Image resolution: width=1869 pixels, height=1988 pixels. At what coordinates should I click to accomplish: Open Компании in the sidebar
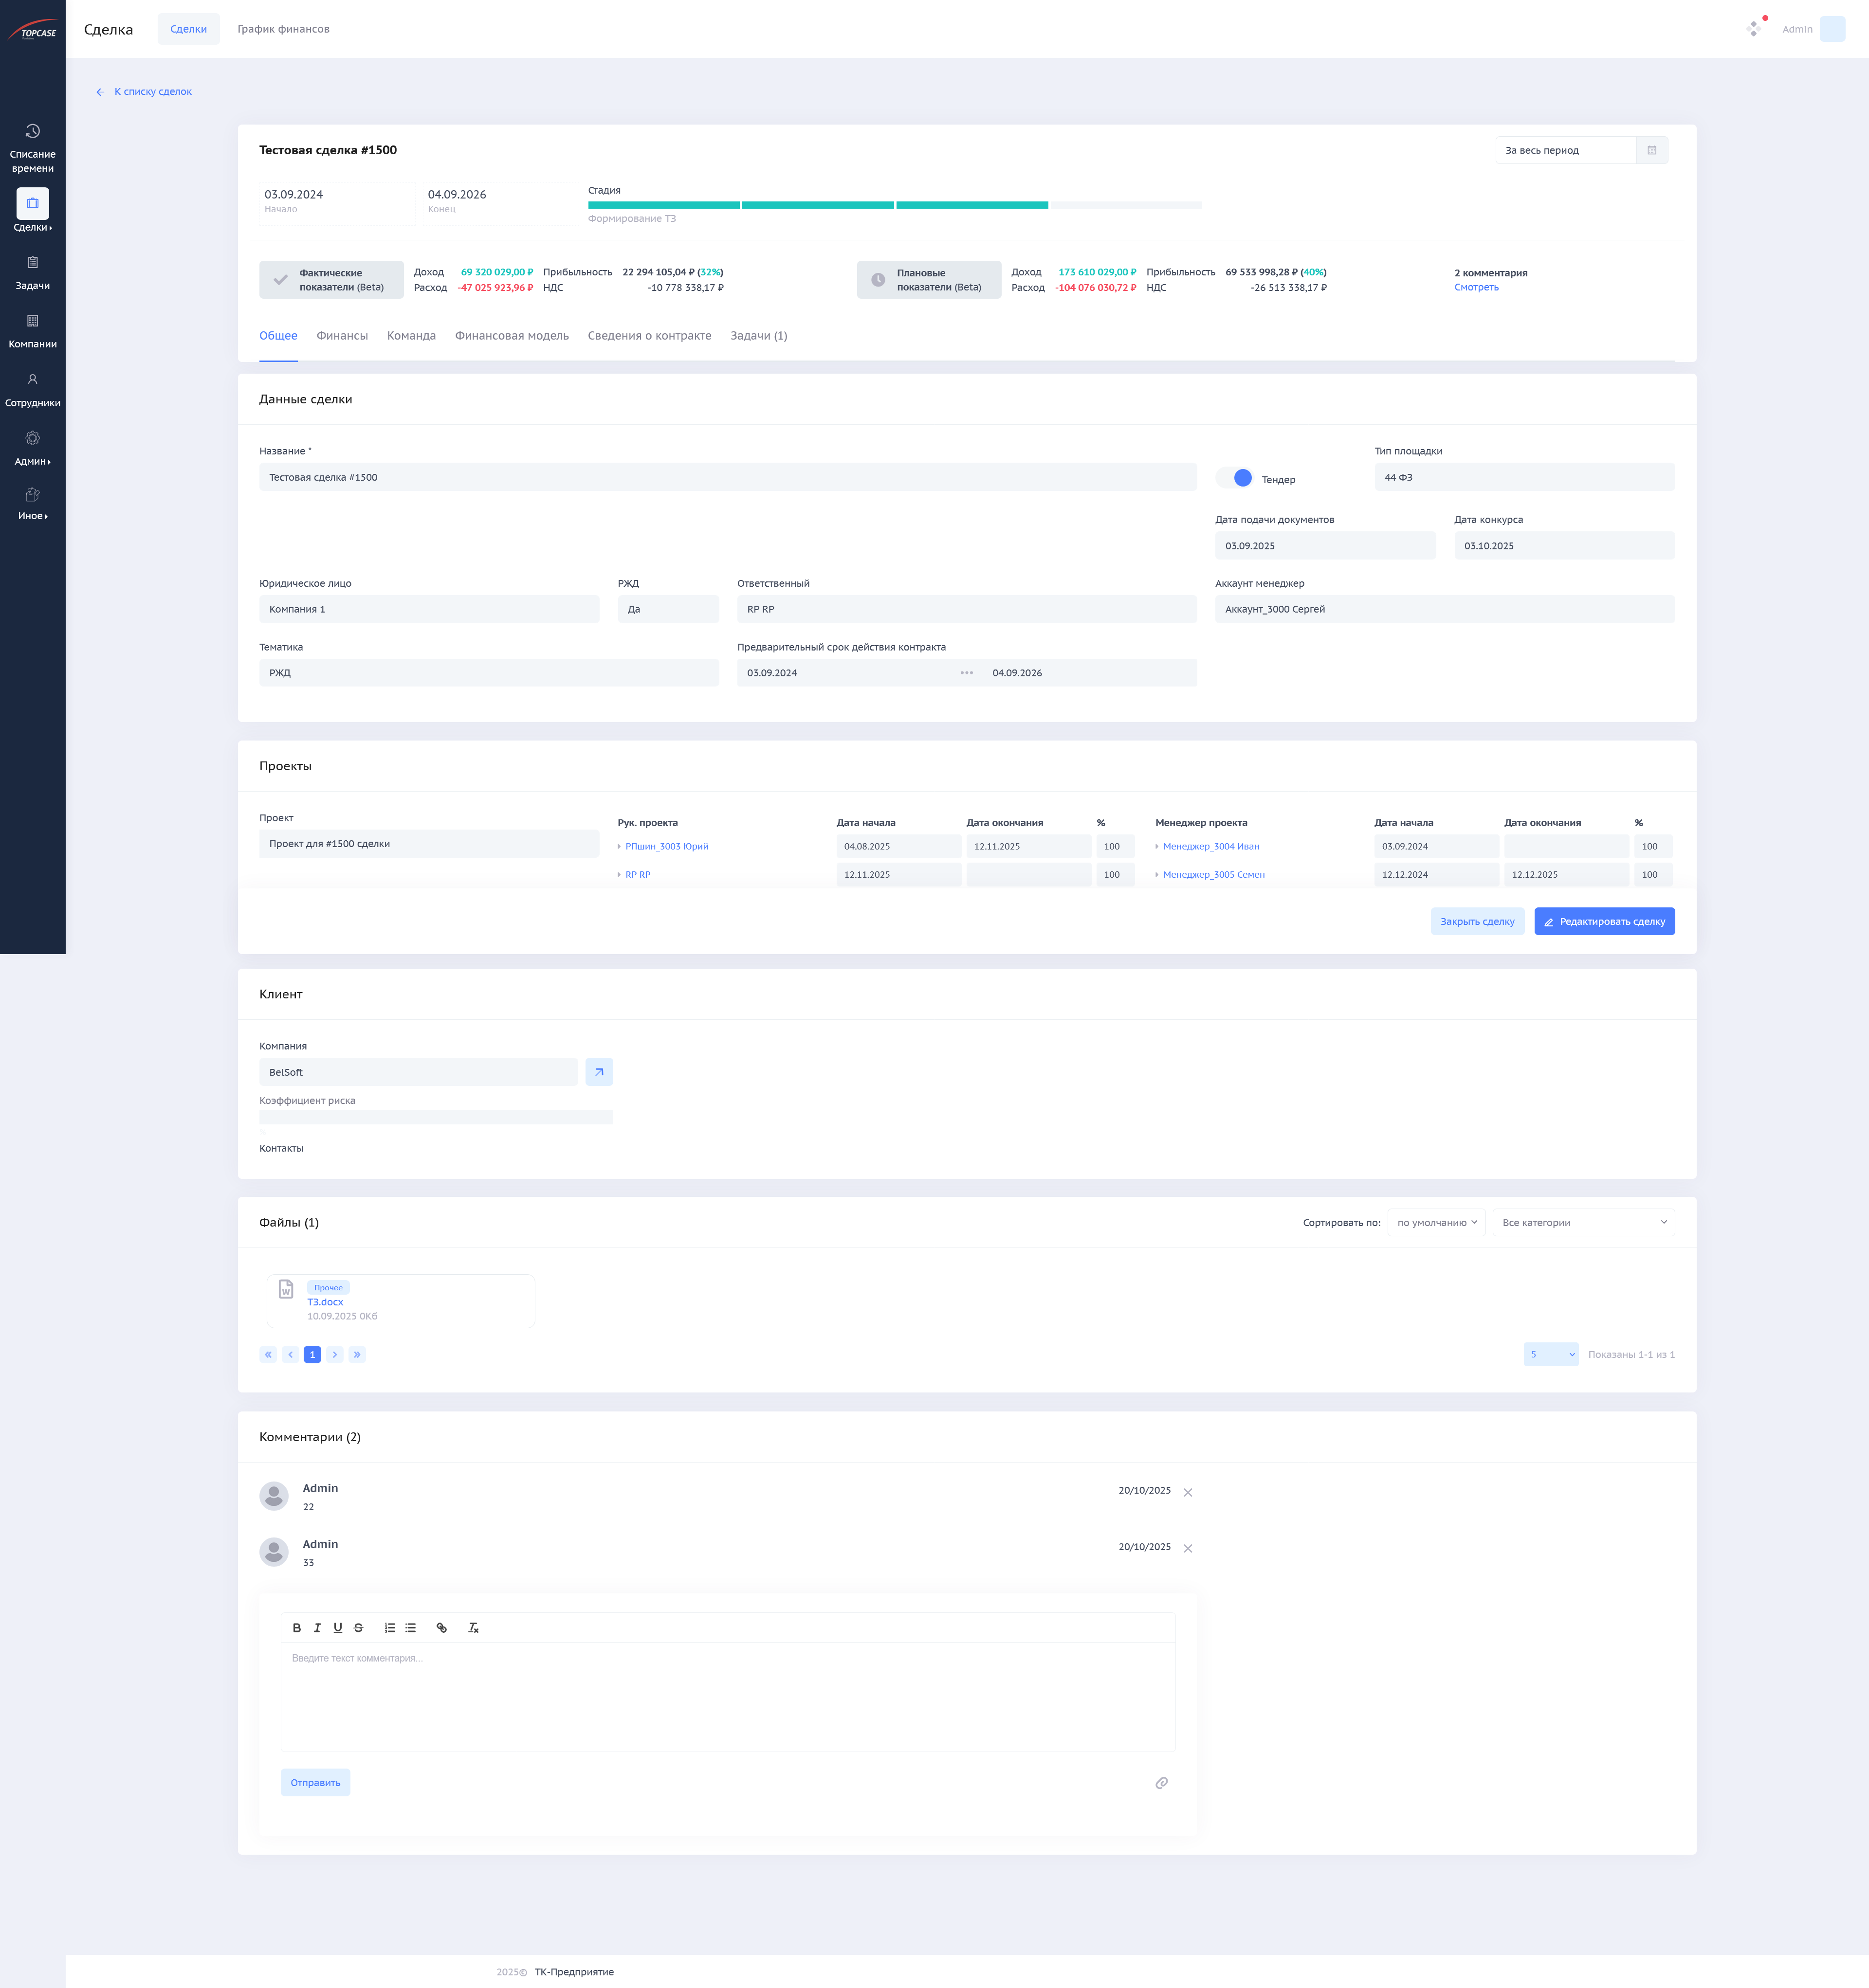[x=32, y=330]
